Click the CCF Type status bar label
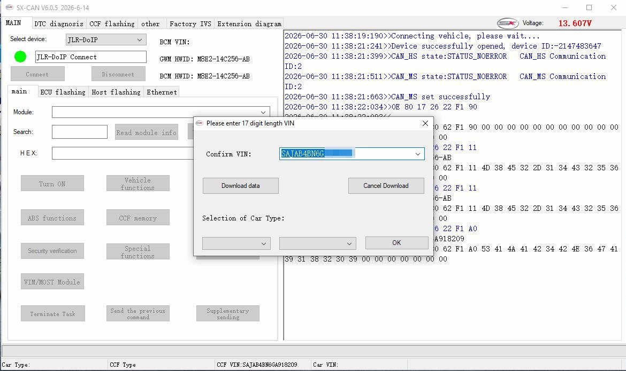Viewport: 626px width, 371px height. (123, 365)
